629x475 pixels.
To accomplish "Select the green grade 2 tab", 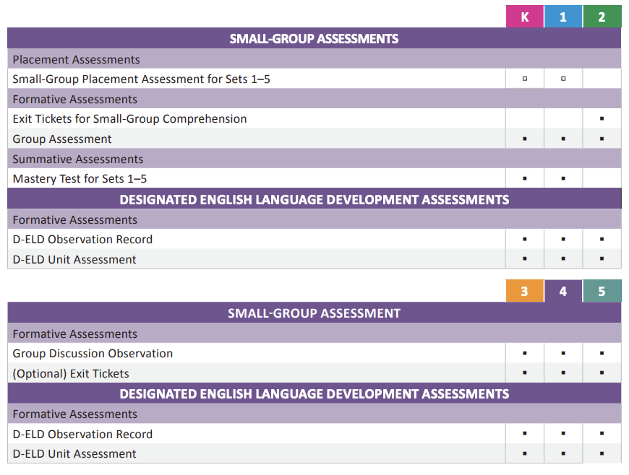I will (602, 17).
